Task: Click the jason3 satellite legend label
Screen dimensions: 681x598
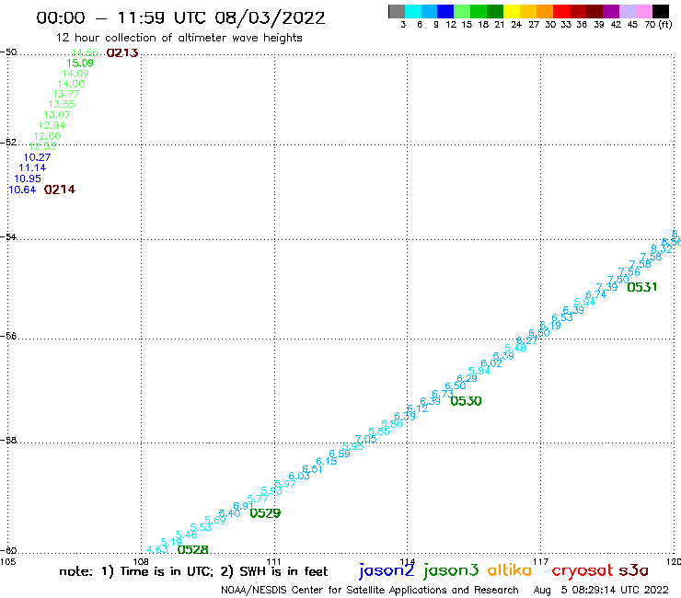Action: 451,570
